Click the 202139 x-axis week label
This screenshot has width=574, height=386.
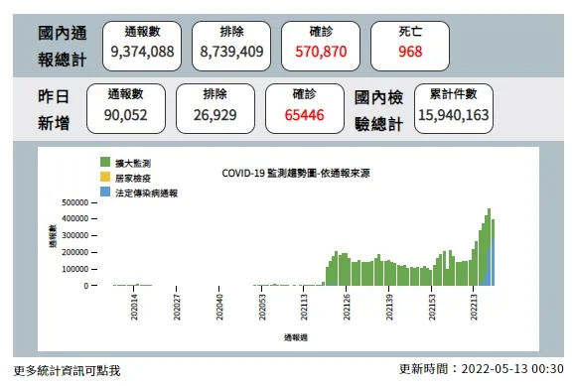click(389, 308)
